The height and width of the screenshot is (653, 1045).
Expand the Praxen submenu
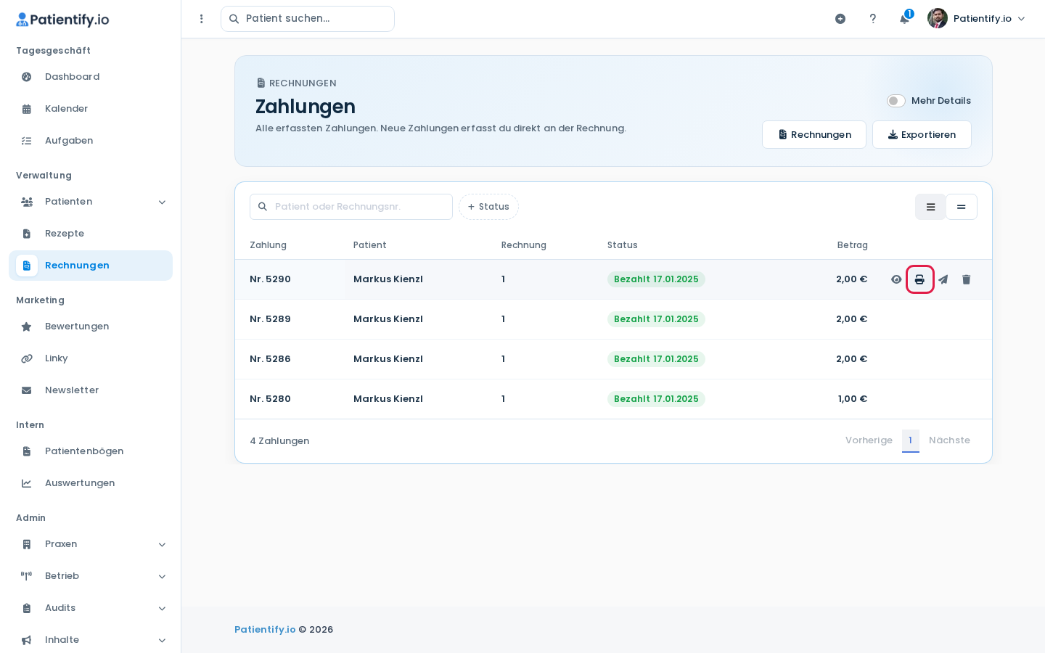(x=91, y=544)
